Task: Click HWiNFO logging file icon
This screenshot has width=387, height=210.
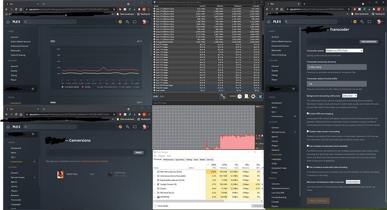Action: pos(246,97)
